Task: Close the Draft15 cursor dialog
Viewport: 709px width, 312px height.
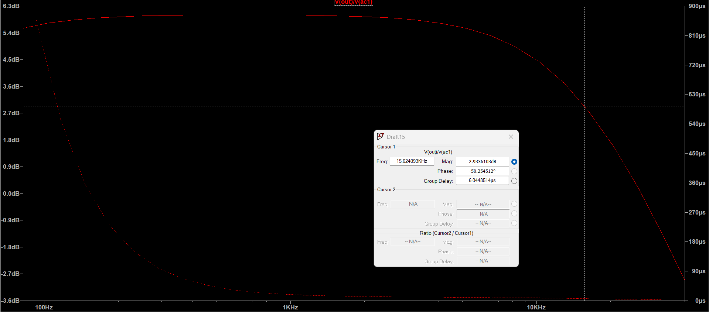Action: [x=511, y=137]
